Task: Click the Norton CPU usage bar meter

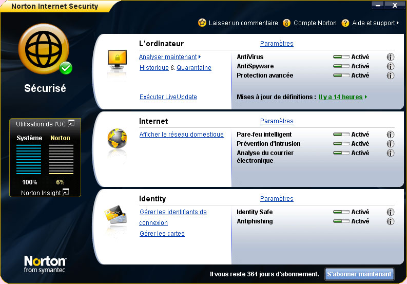Action: (x=61, y=159)
